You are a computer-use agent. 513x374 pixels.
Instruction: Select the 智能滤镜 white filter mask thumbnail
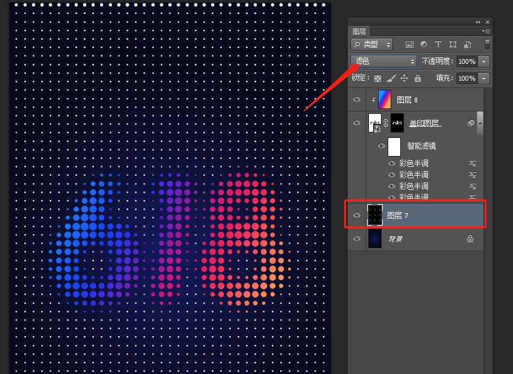(394, 147)
